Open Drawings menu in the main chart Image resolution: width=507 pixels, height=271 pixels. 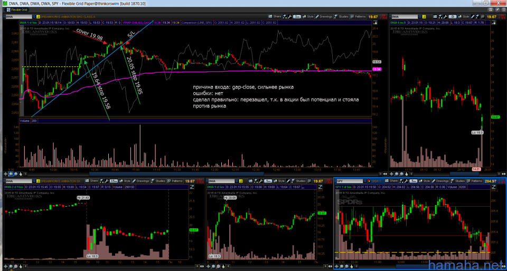pyautogui.click(x=324, y=16)
